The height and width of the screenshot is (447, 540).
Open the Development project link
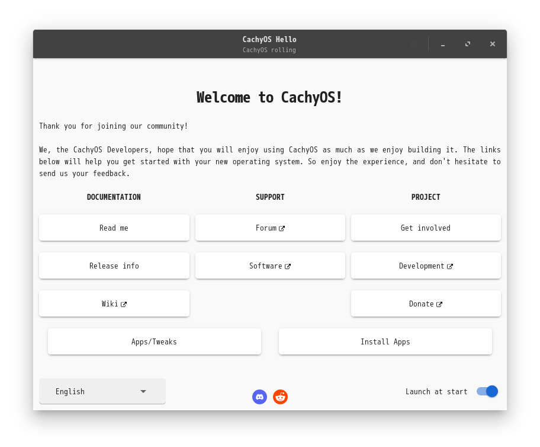point(426,266)
